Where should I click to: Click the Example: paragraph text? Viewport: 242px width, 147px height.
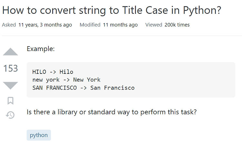coord(41,49)
